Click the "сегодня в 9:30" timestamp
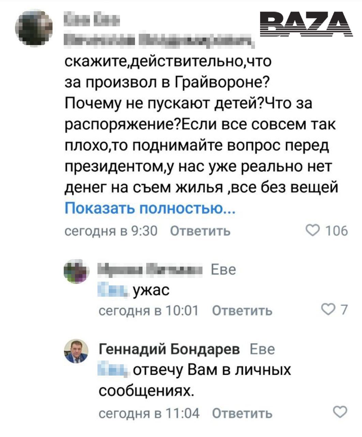This screenshot has height=437, width=362. tap(111, 231)
